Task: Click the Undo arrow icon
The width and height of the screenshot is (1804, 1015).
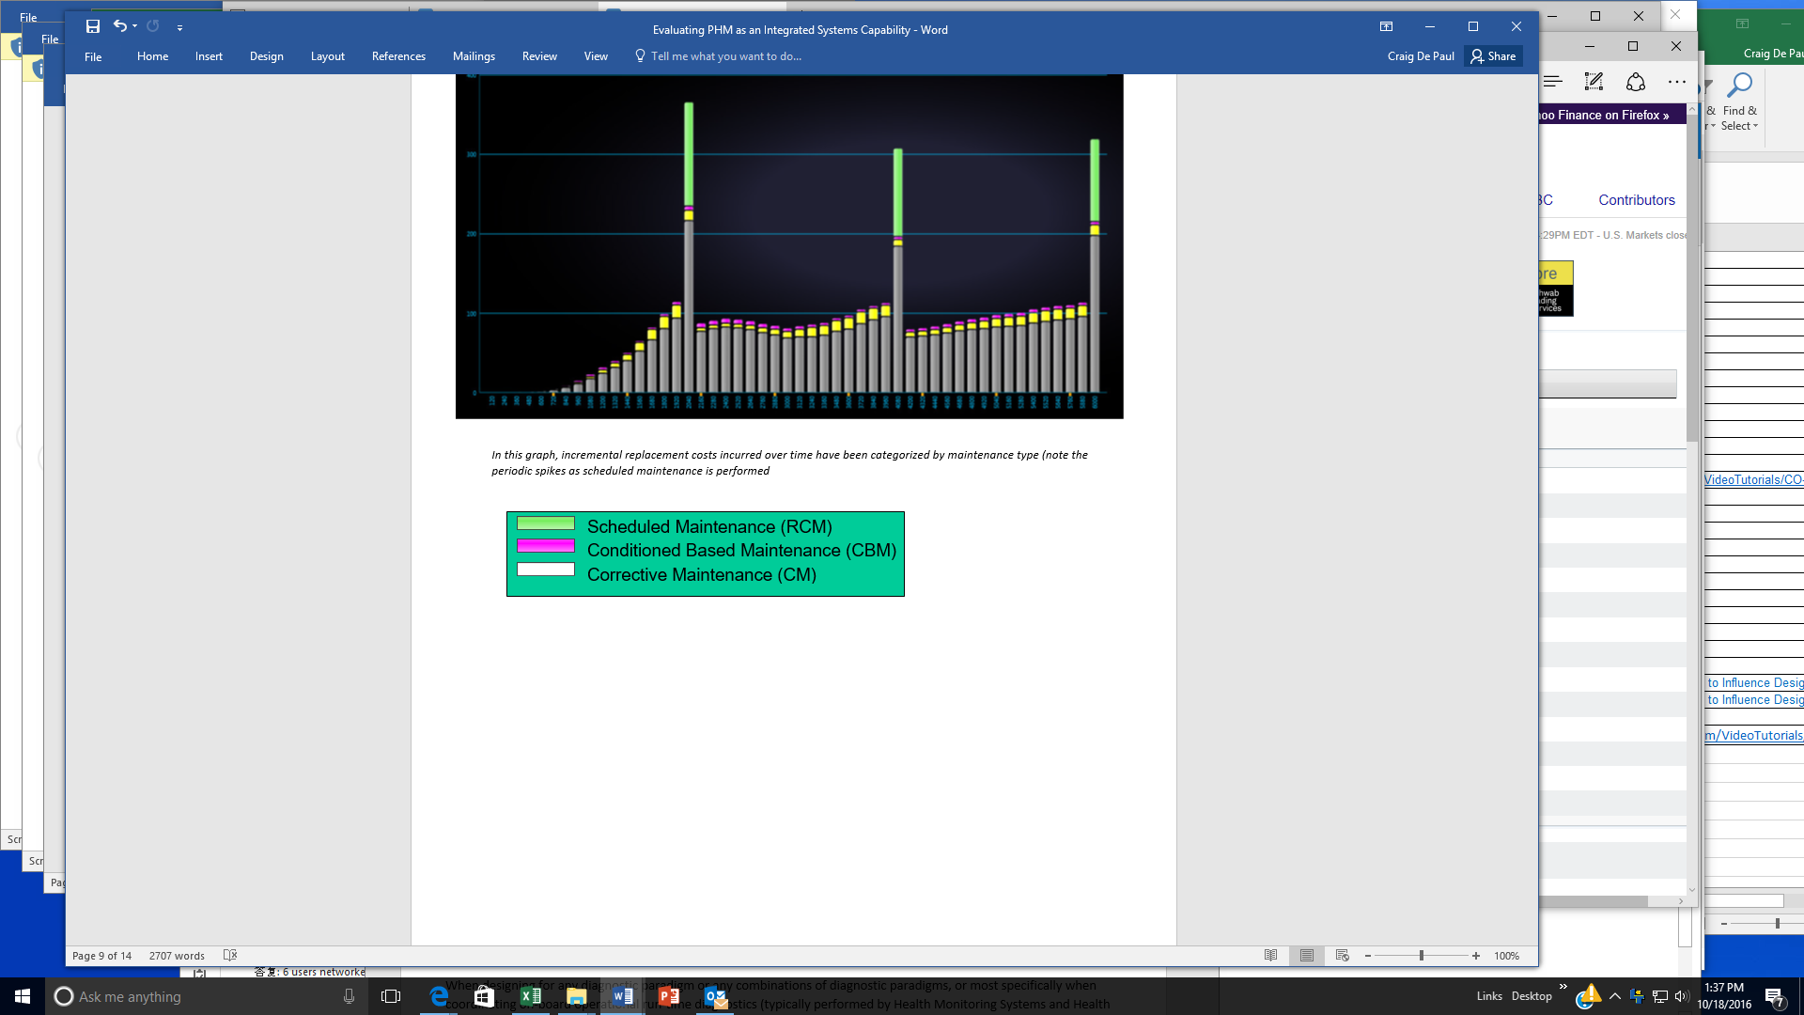Action: click(x=119, y=26)
